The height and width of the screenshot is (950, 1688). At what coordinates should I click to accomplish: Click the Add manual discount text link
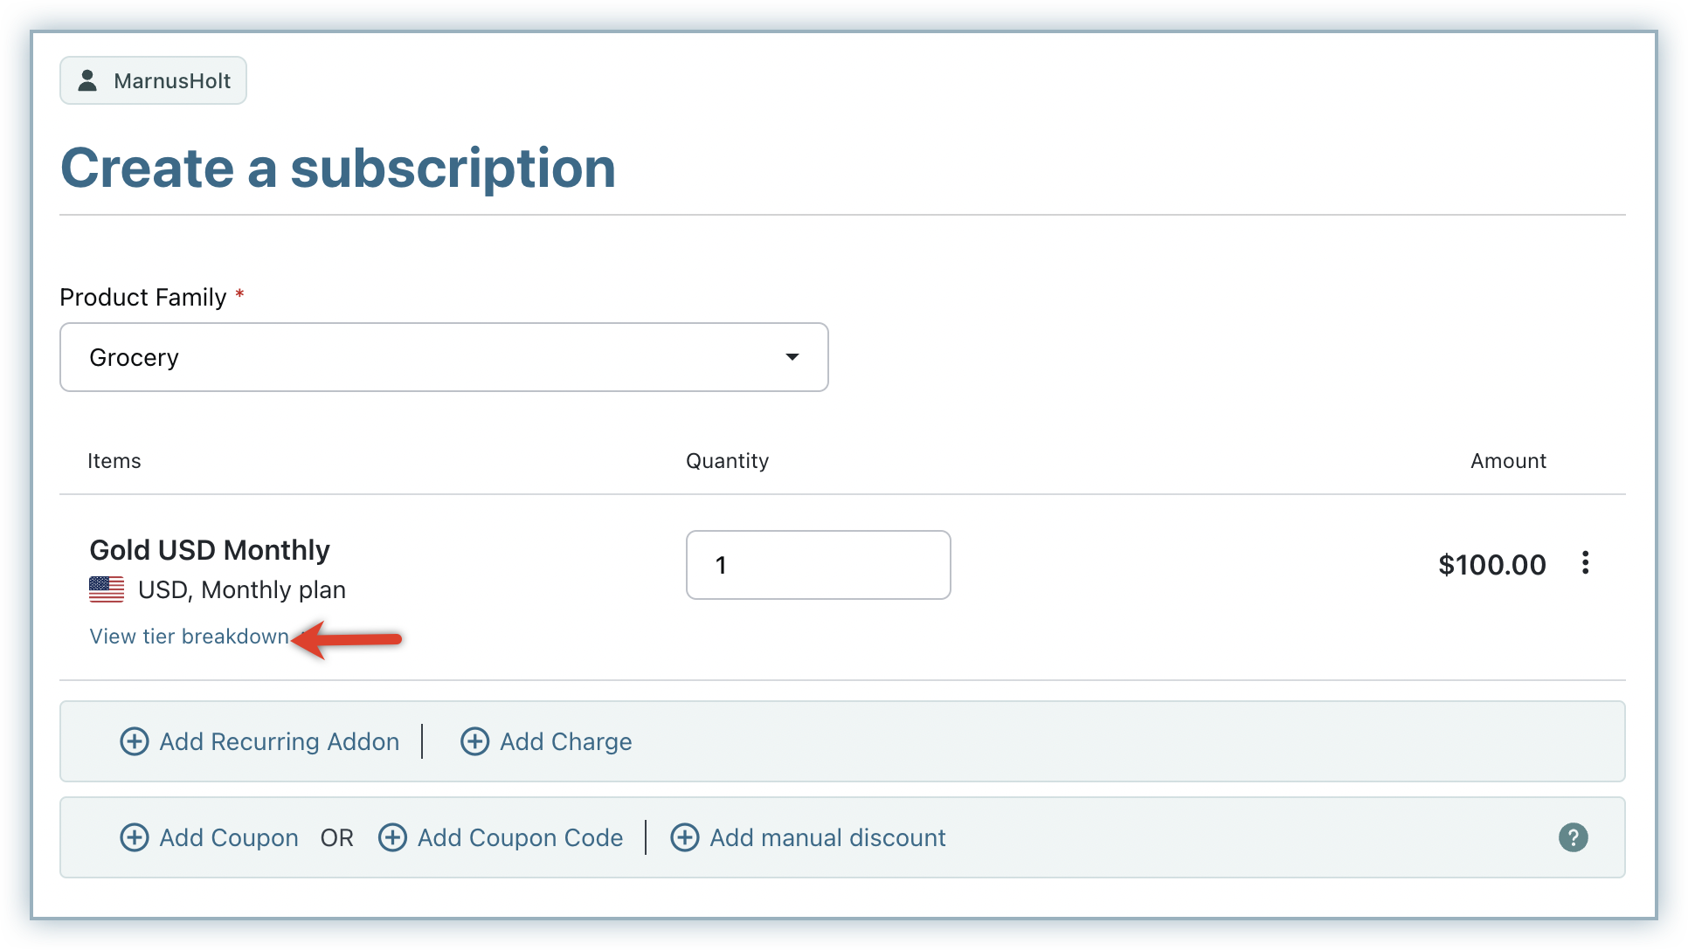pyautogui.click(x=827, y=837)
